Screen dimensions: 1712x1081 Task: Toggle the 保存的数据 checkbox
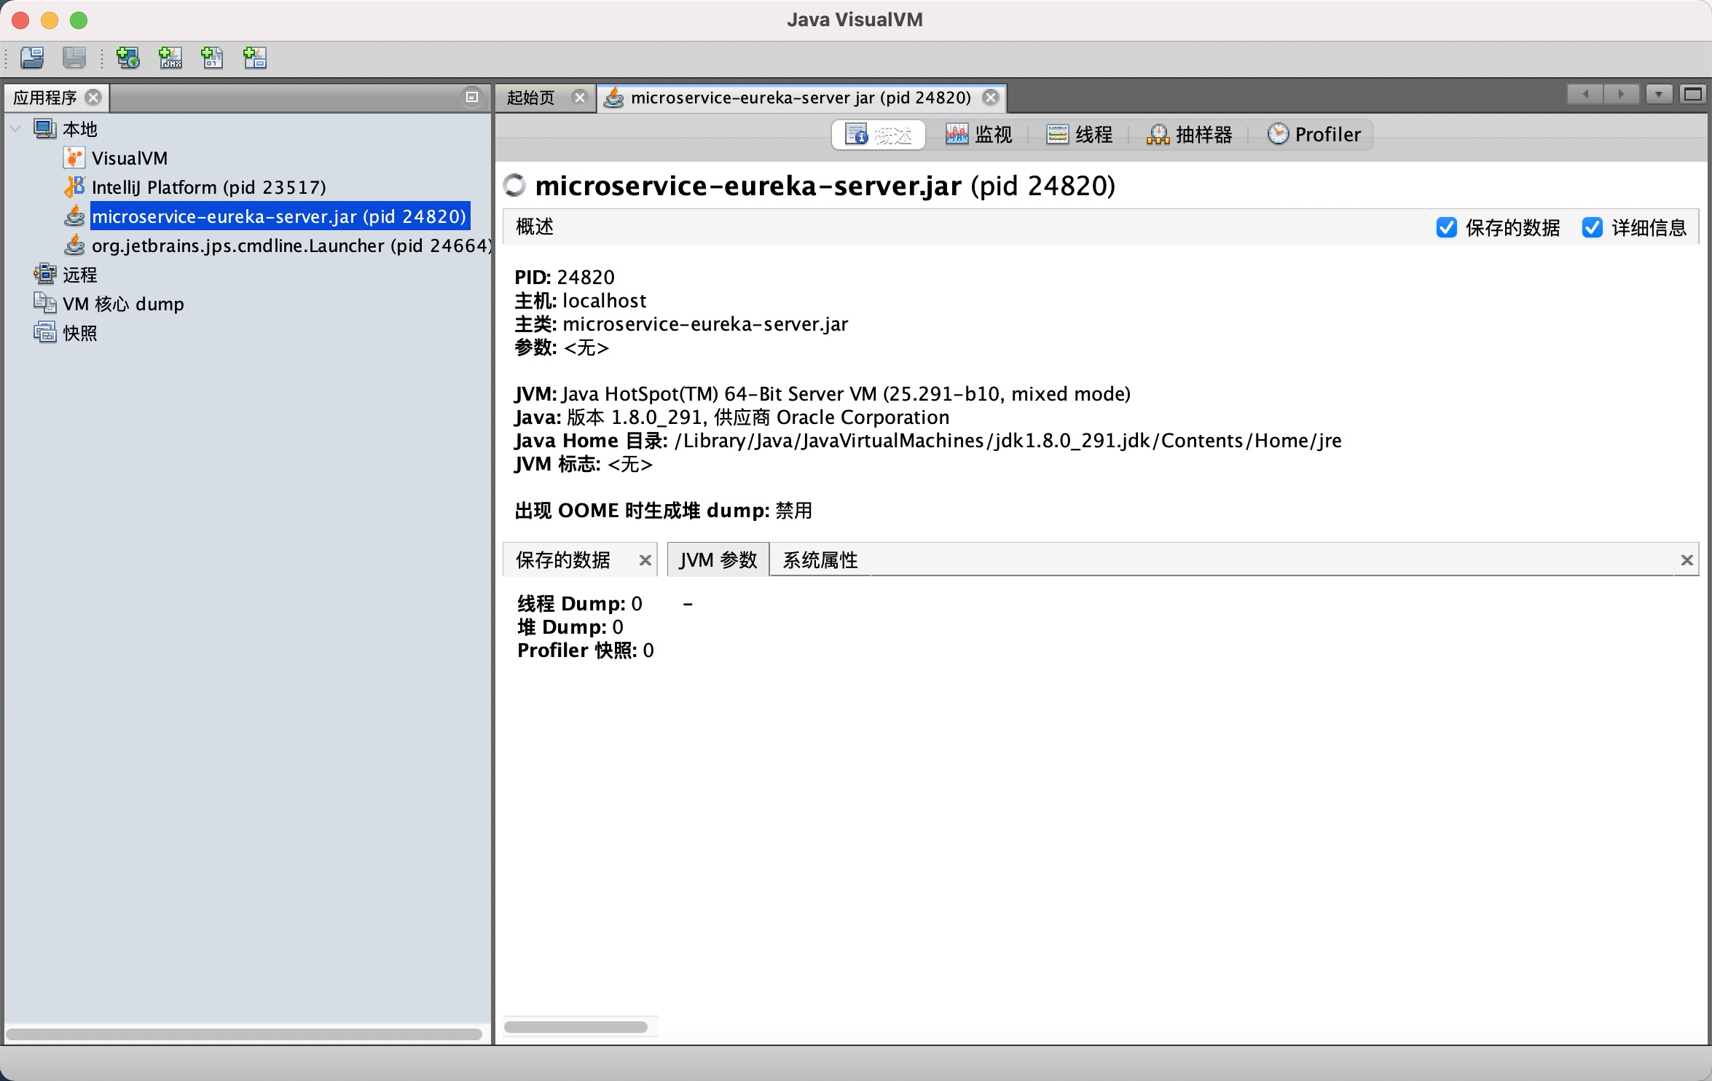point(1446,227)
